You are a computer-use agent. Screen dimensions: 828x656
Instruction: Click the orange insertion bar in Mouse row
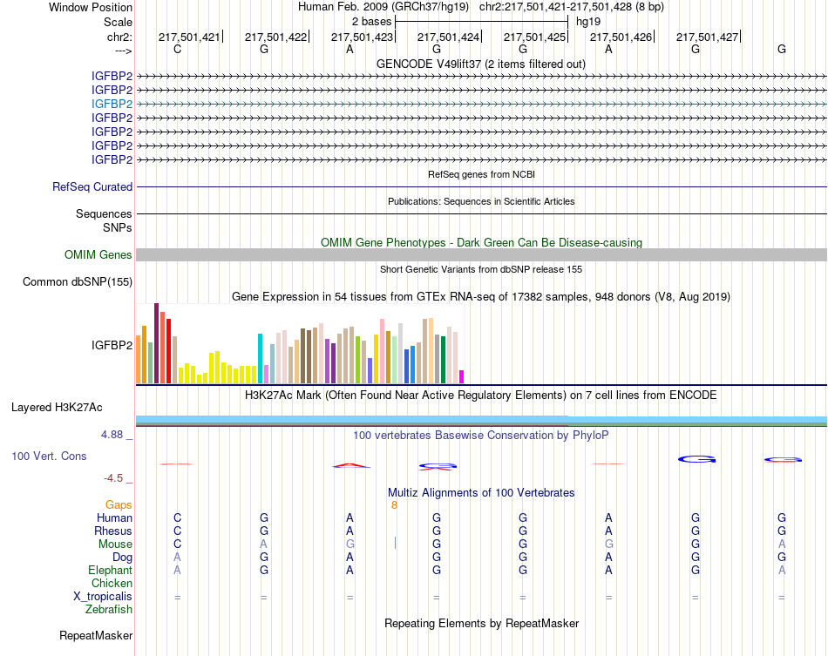pyautogui.click(x=395, y=543)
